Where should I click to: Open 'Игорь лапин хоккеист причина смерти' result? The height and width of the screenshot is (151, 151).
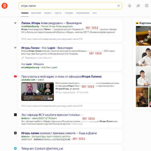point(59,133)
